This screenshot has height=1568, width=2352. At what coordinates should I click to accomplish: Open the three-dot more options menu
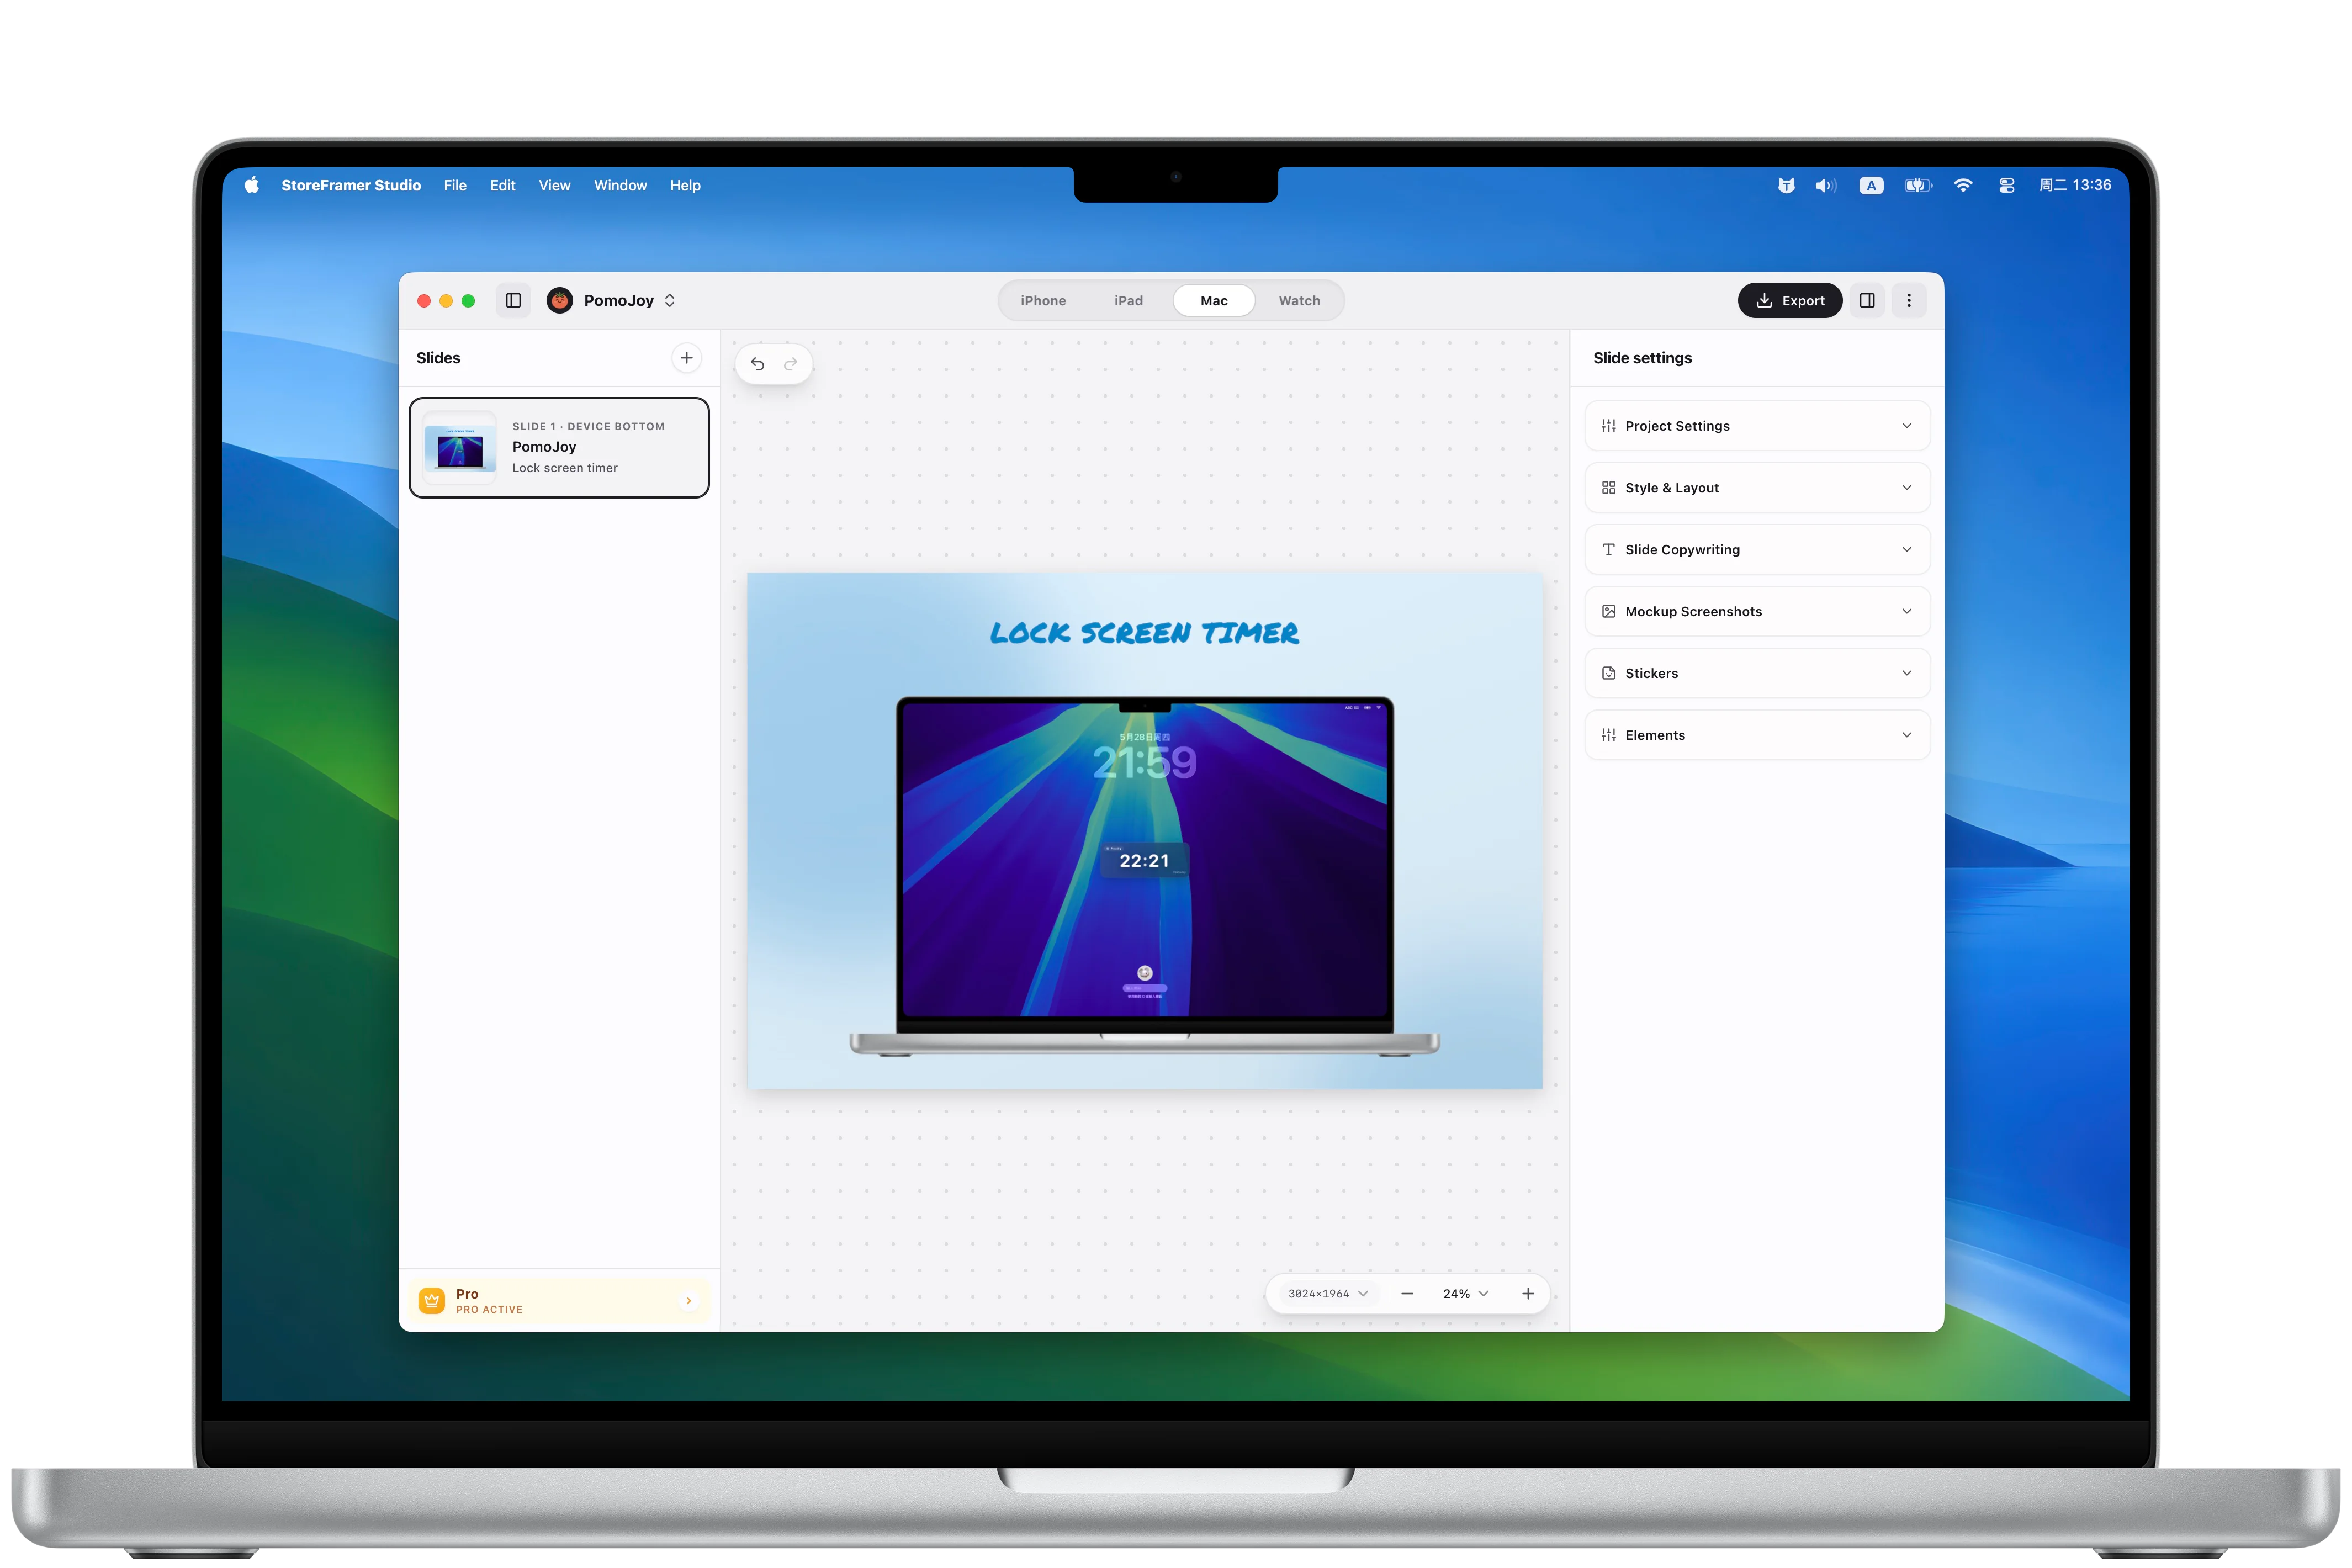point(1908,300)
